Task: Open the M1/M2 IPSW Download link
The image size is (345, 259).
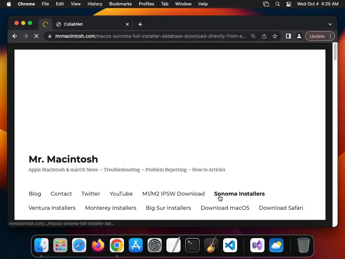Action: (174, 194)
